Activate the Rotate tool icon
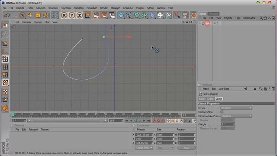 (46, 15)
